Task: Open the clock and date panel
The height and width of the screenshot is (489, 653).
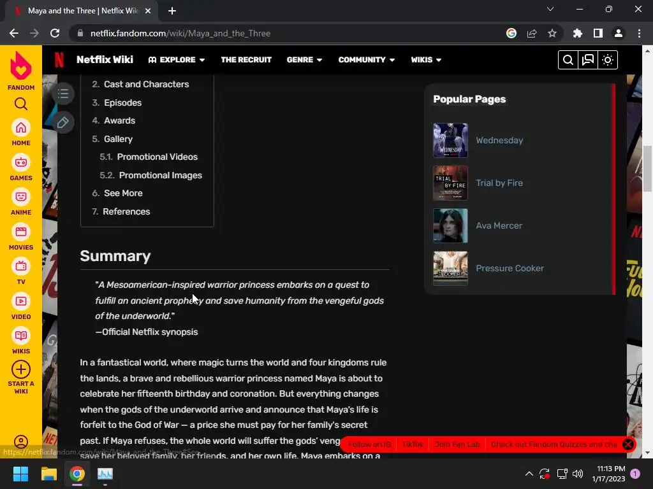Action: [x=608, y=474]
